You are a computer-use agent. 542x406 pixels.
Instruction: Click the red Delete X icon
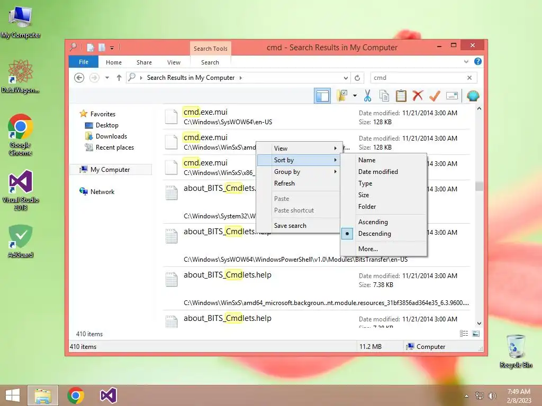pos(418,96)
